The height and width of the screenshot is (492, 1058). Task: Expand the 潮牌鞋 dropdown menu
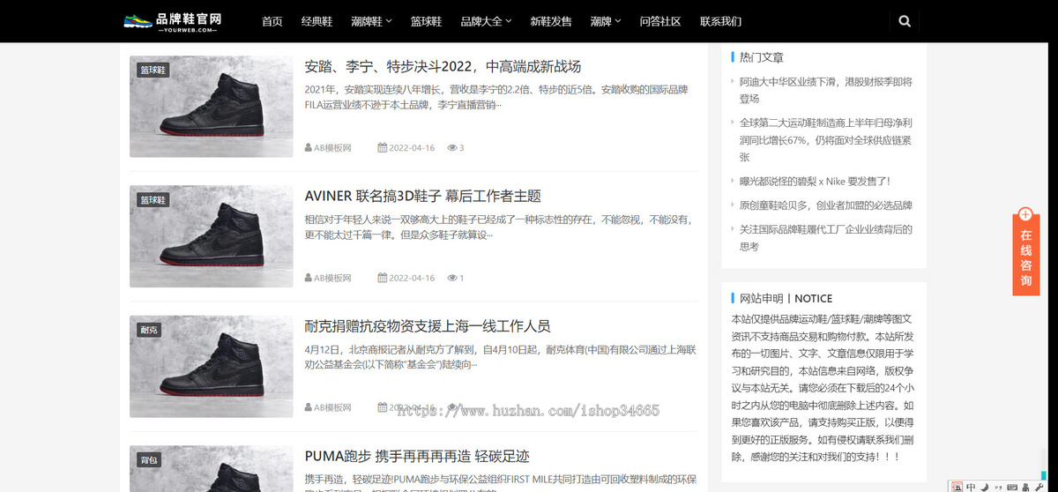[371, 21]
